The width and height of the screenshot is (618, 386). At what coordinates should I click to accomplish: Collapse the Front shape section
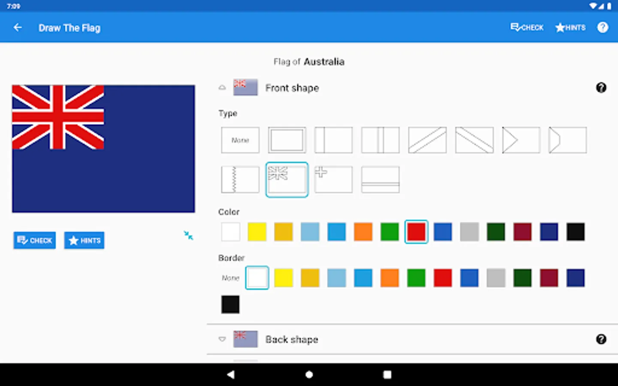[x=222, y=88]
